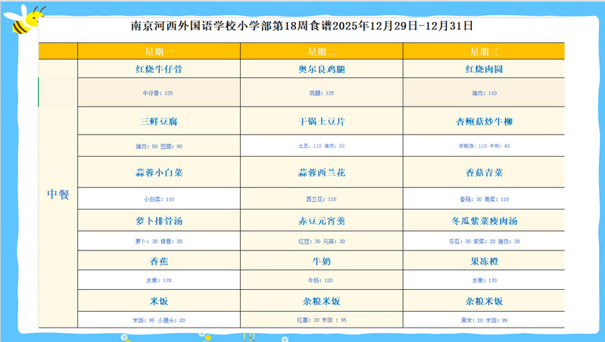Click the 三鲜豆腐 dish cell

coord(159,121)
